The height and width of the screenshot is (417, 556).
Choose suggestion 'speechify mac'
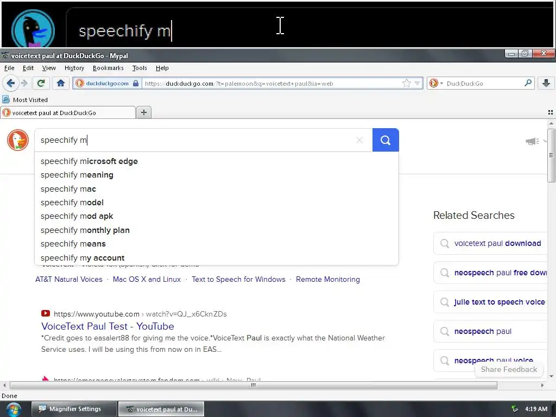(217, 188)
